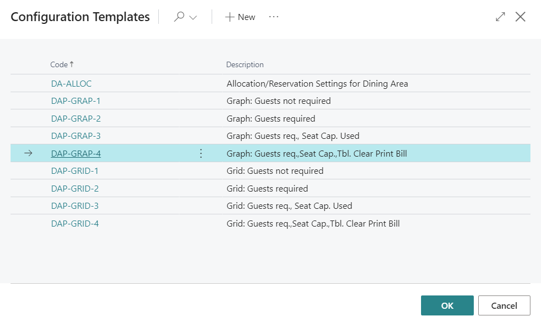Viewport: 541px width, 326px height.
Task: Click the New button with plus icon
Action: 240,17
